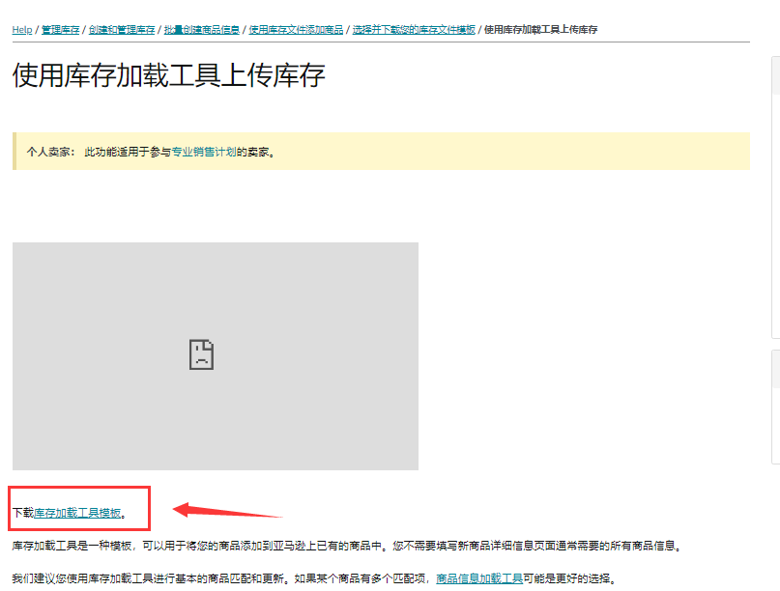
Task: Open 选择并下载您的库存文件模板 breadcrumb link
Action: coord(414,30)
